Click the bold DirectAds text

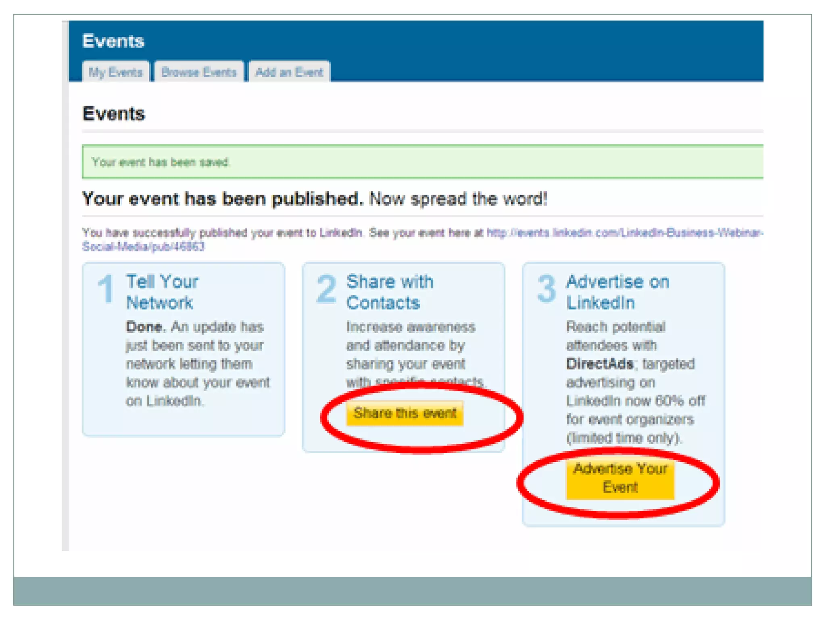pos(600,364)
